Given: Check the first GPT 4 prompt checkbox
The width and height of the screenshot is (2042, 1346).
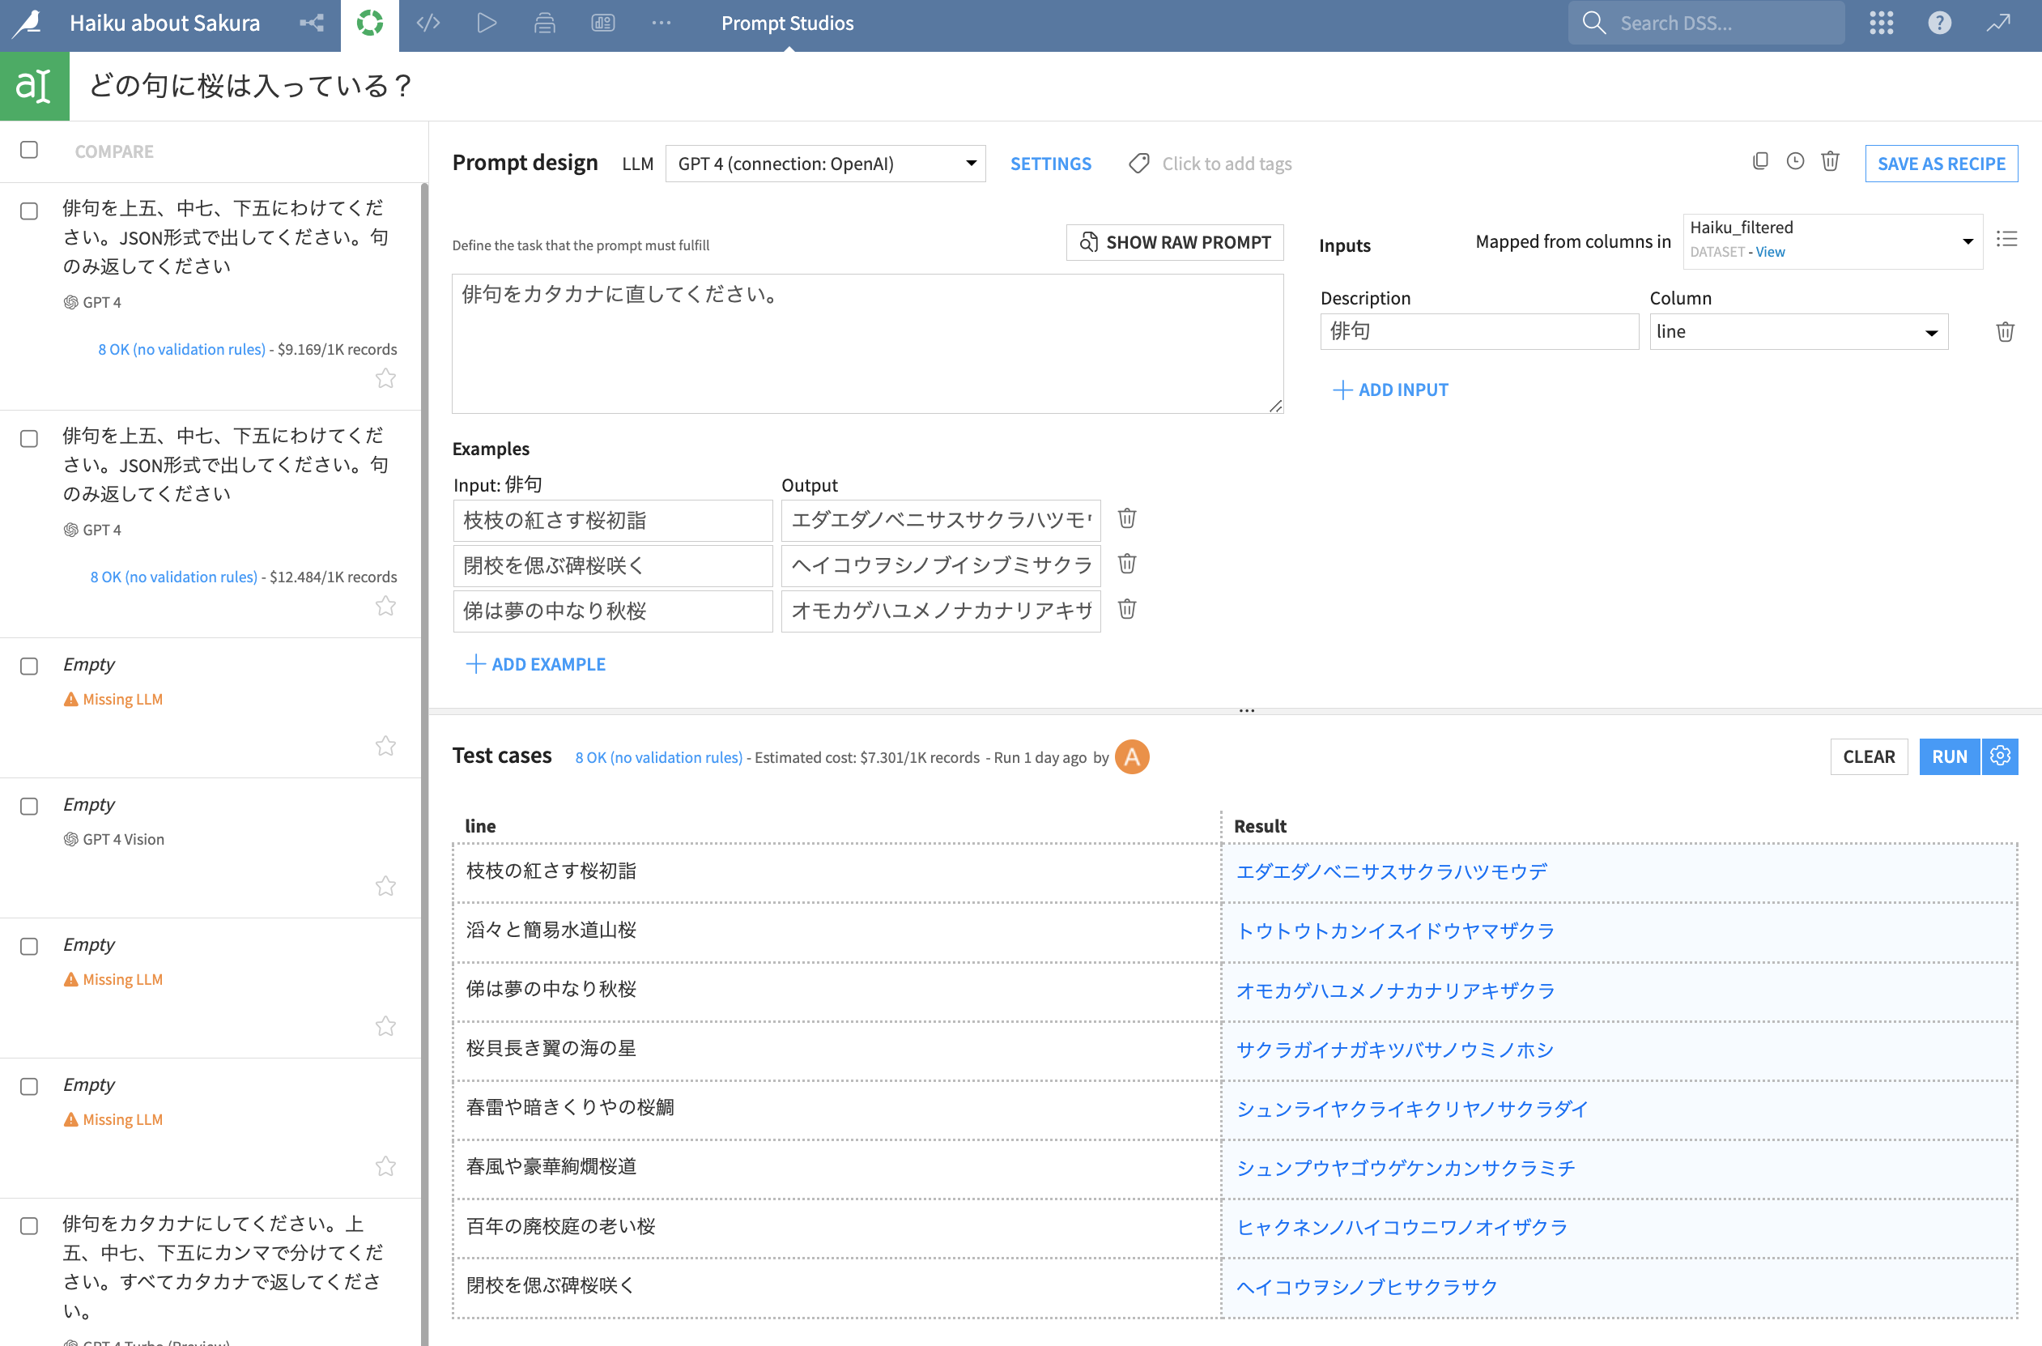Looking at the screenshot, I should coord(29,211).
